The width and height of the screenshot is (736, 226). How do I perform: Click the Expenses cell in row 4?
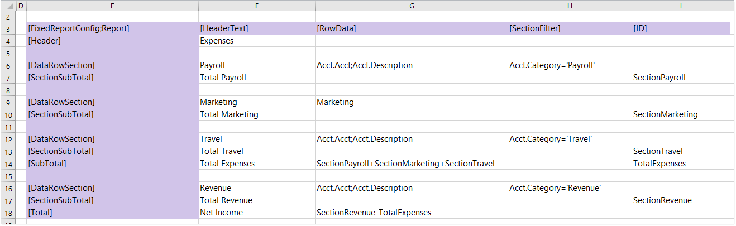(x=217, y=41)
